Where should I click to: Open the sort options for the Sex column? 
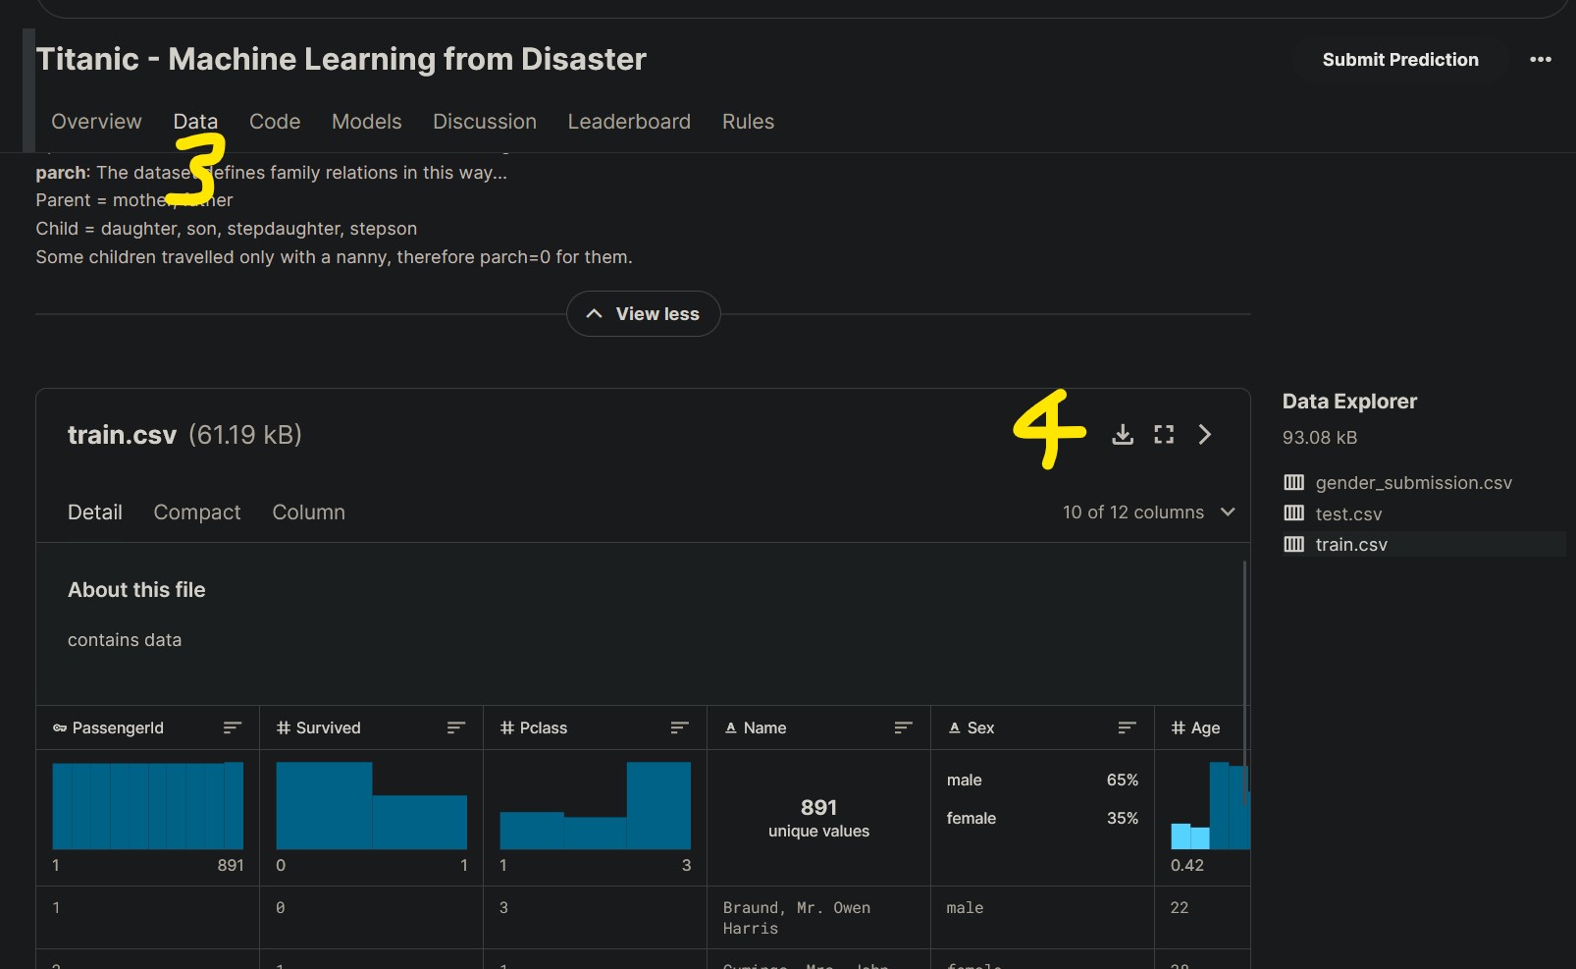coord(1127,727)
